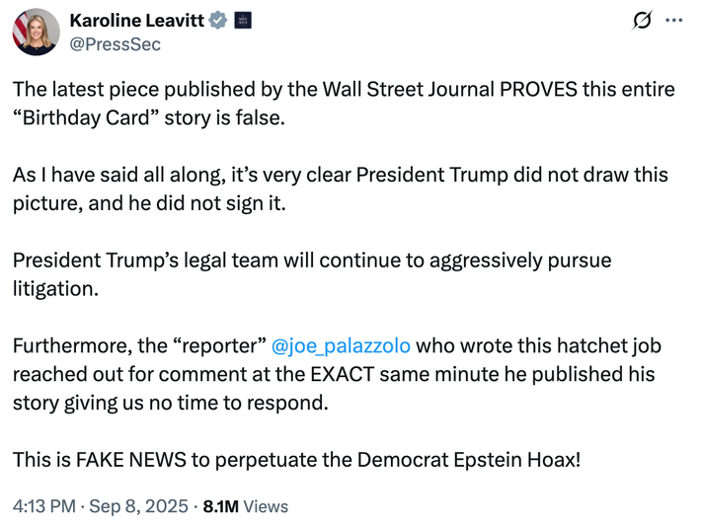The width and height of the screenshot is (701, 526).
Task: Click the 4:13 PM timestamp
Action: (44, 506)
